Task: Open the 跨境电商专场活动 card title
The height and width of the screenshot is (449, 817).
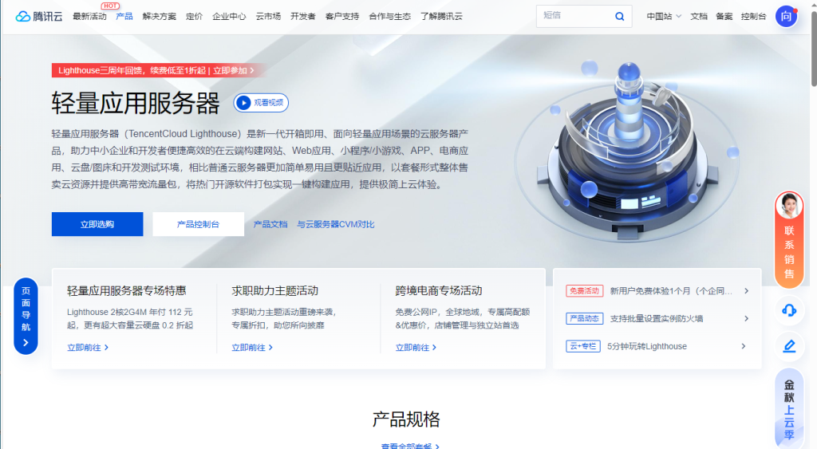Action: point(439,290)
